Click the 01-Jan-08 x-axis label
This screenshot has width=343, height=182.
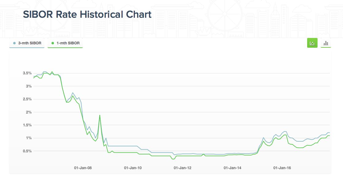(x=83, y=168)
